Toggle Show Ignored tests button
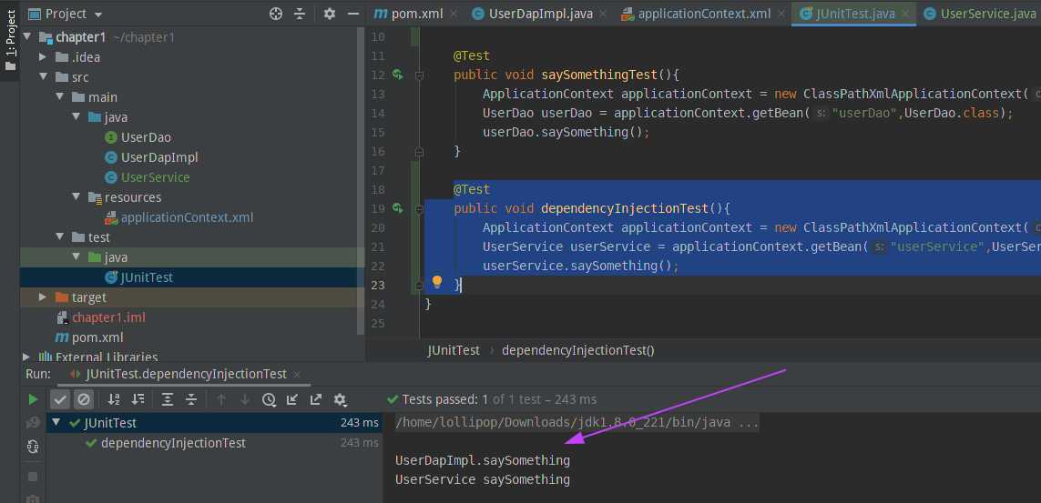Viewport: 1041px width, 503px height. 84,399
